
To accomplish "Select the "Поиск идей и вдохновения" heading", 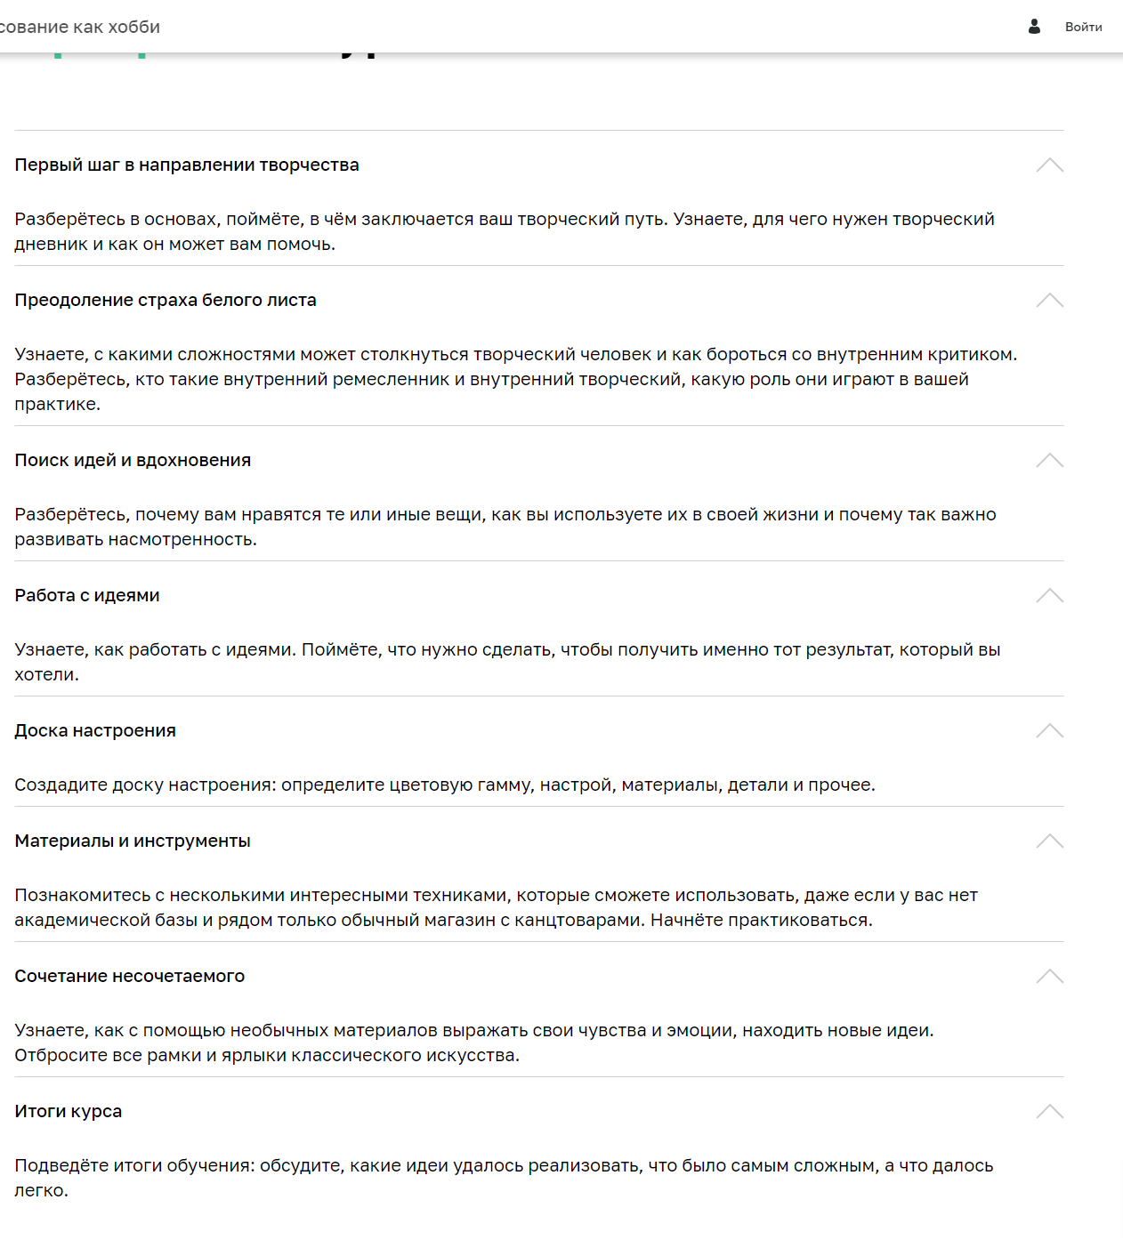I will click(x=133, y=460).
